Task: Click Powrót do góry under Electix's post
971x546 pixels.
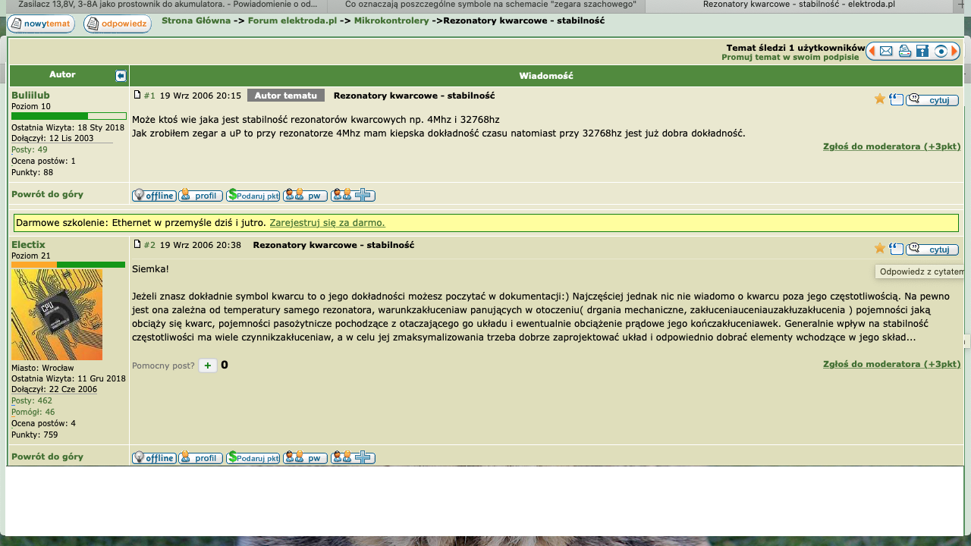Action: tap(47, 457)
